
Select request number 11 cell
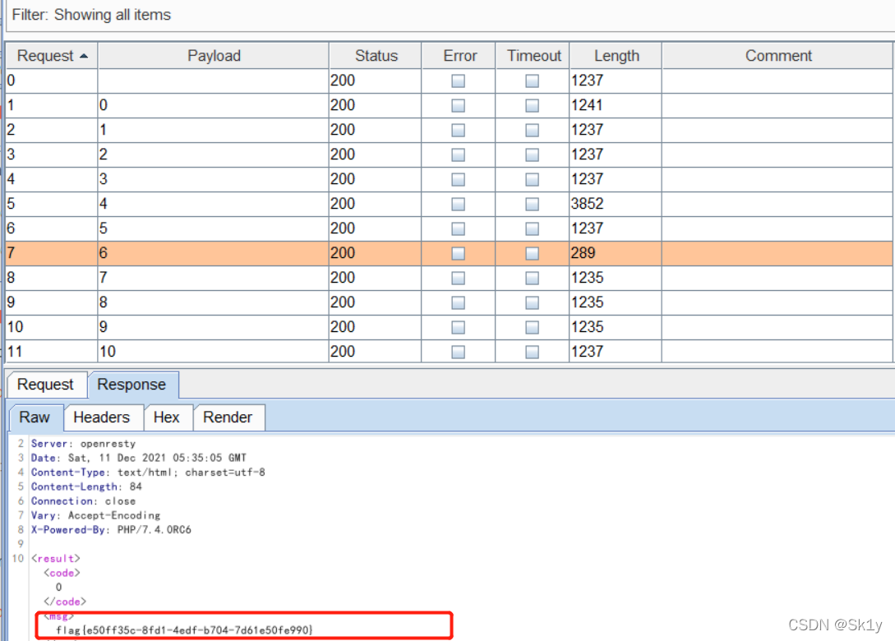(x=52, y=352)
